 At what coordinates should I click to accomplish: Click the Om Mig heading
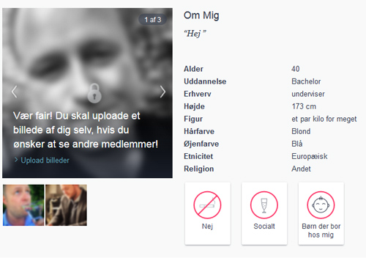point(201,15)
